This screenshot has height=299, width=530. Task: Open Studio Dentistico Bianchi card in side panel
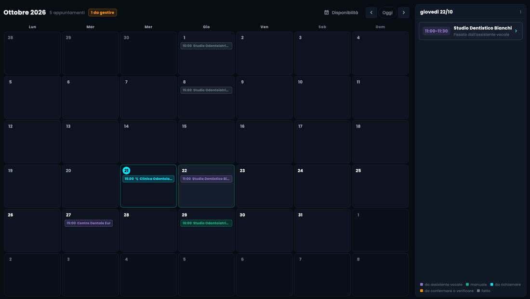point(471,31)
